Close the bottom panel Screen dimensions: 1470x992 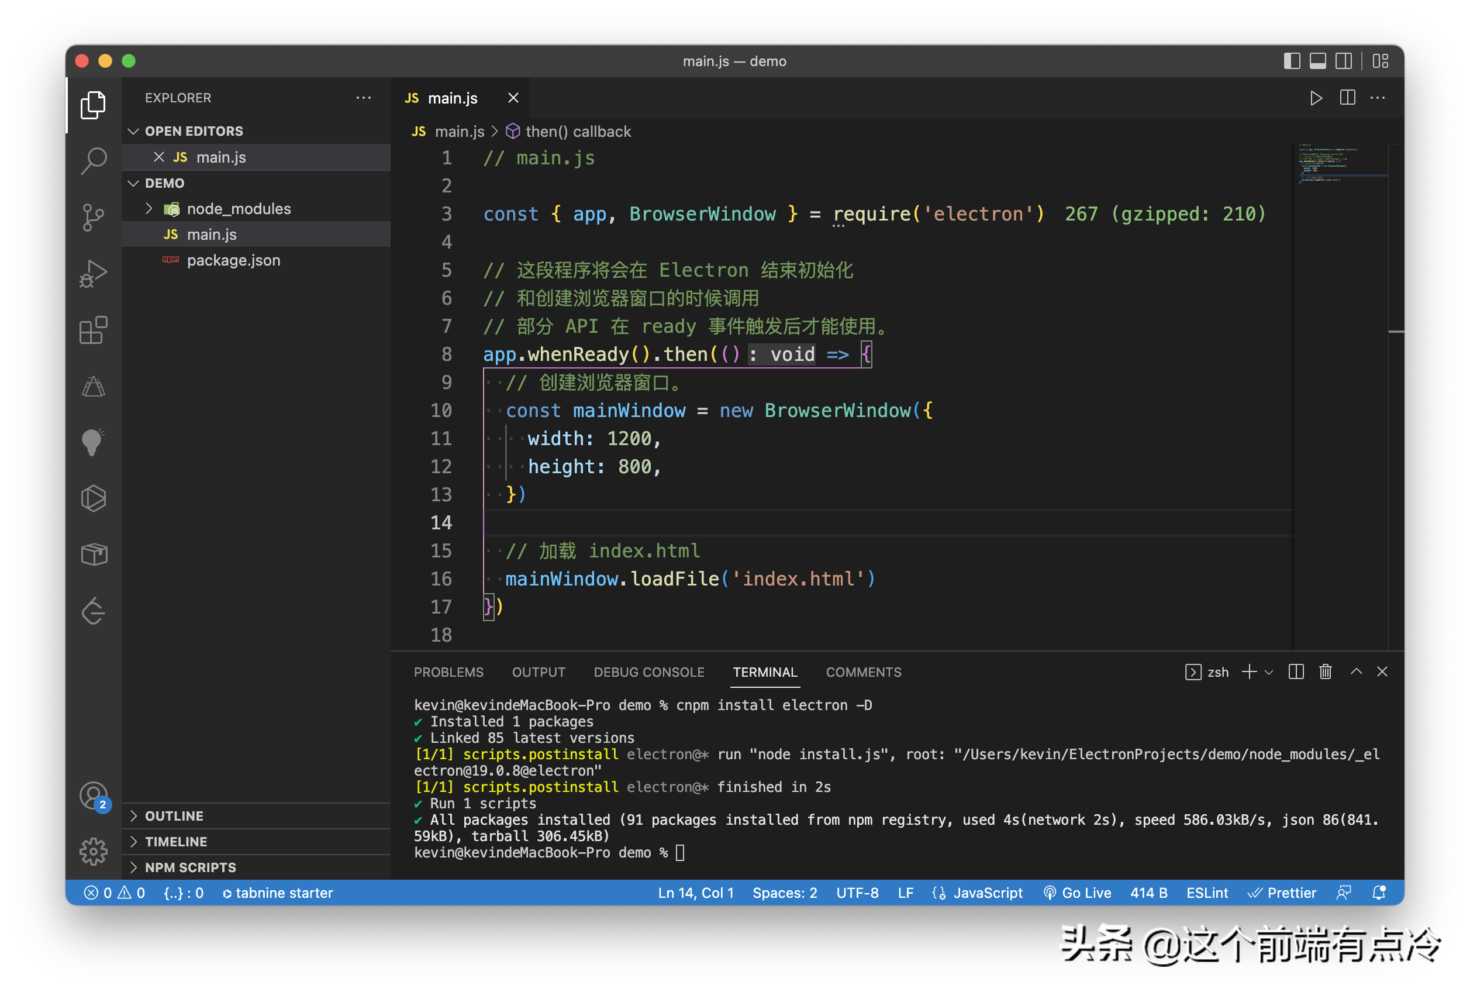click(x=1382, y=672)
